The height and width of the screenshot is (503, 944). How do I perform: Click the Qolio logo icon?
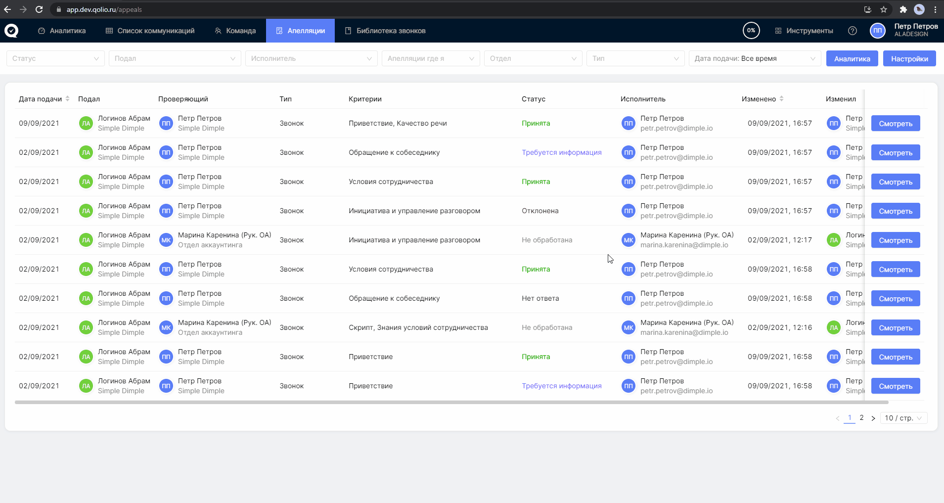(11, 31)
